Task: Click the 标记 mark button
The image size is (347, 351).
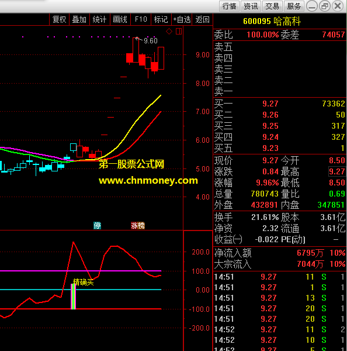Action: [x=161, y=19]
